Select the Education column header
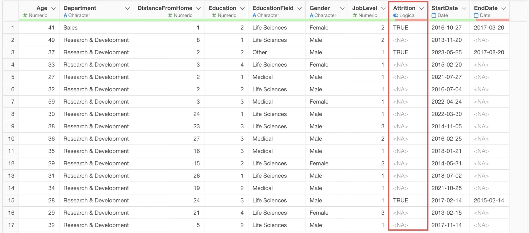The height and width of the screenshot is (233, 529). [222, 8]
